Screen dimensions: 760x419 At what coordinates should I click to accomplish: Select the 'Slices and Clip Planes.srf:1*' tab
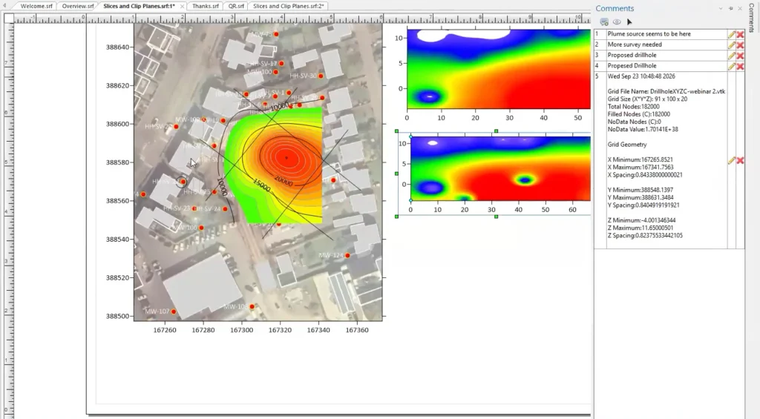139,6
